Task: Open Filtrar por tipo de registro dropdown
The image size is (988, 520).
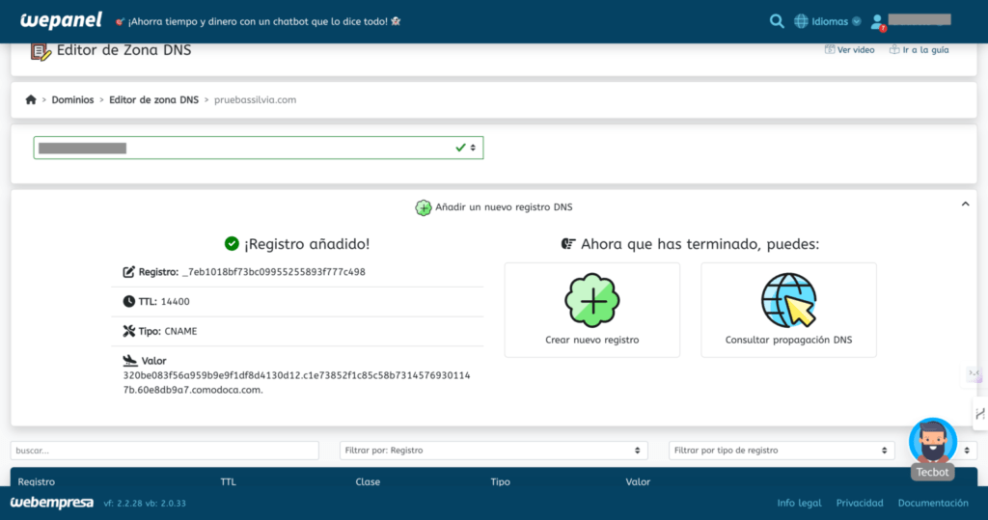Action: (x=782, y=451)
